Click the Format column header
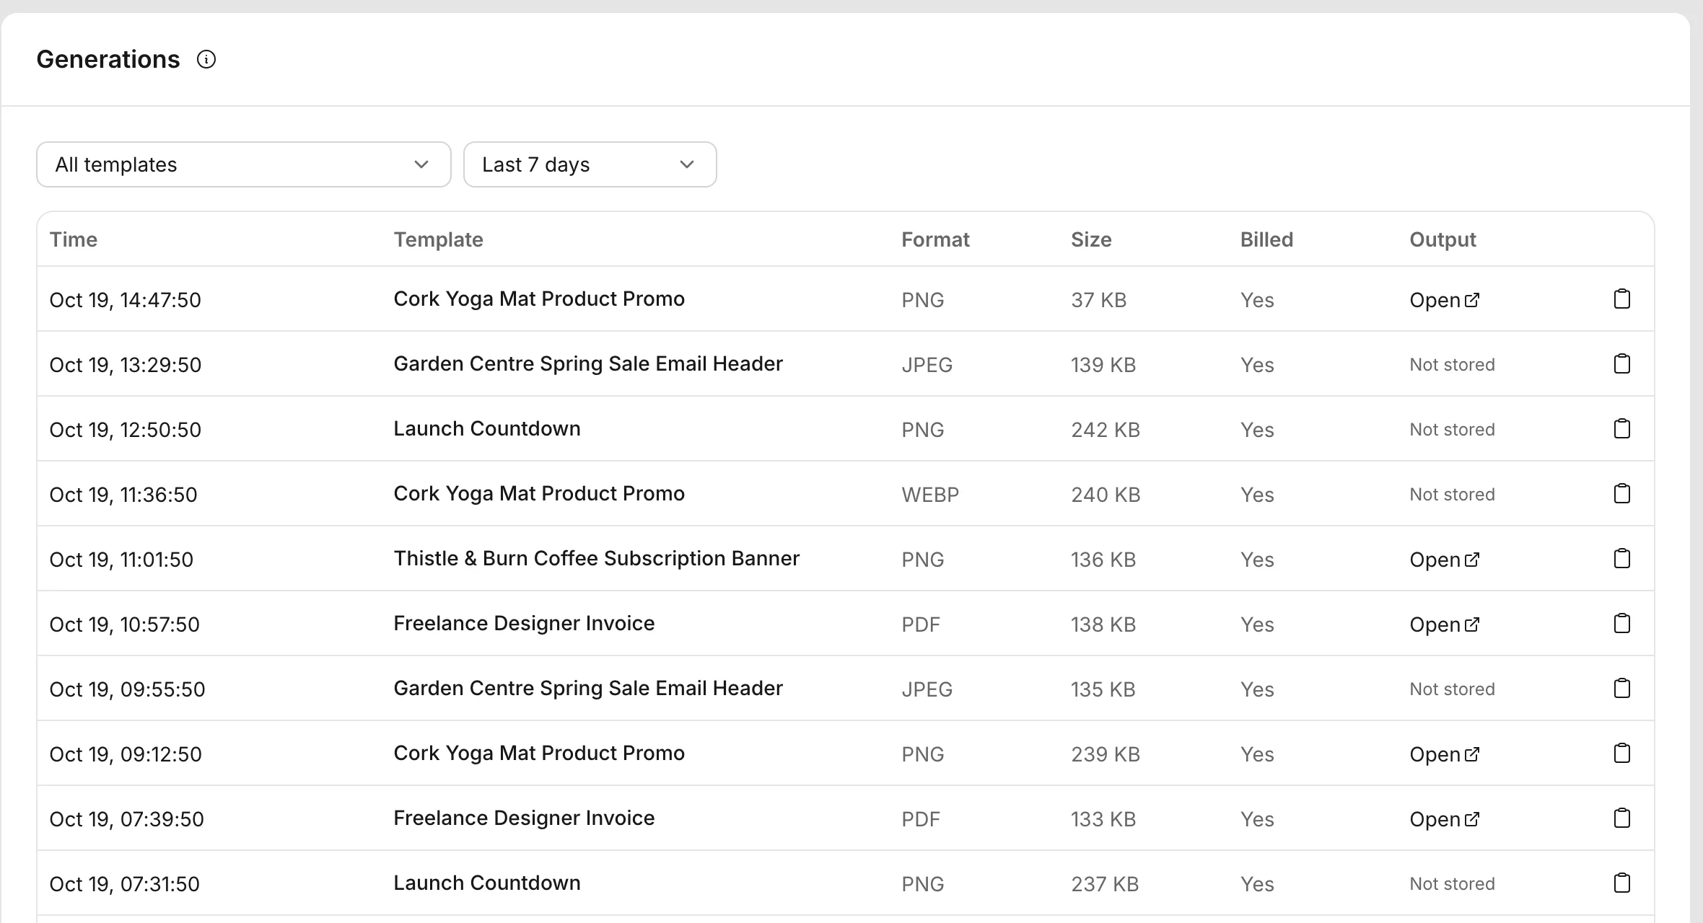1703x923 pixels. (935, 239)
